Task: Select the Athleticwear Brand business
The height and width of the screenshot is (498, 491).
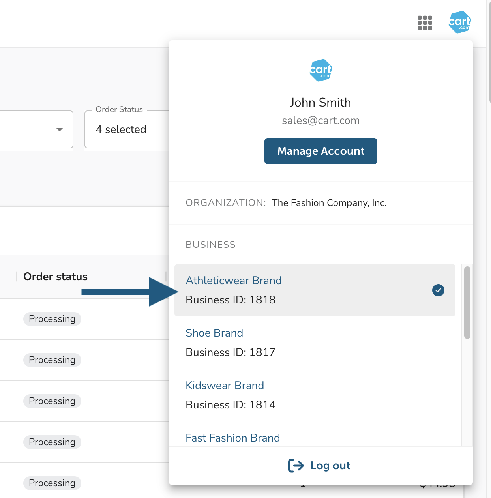Action: [234, 281]
